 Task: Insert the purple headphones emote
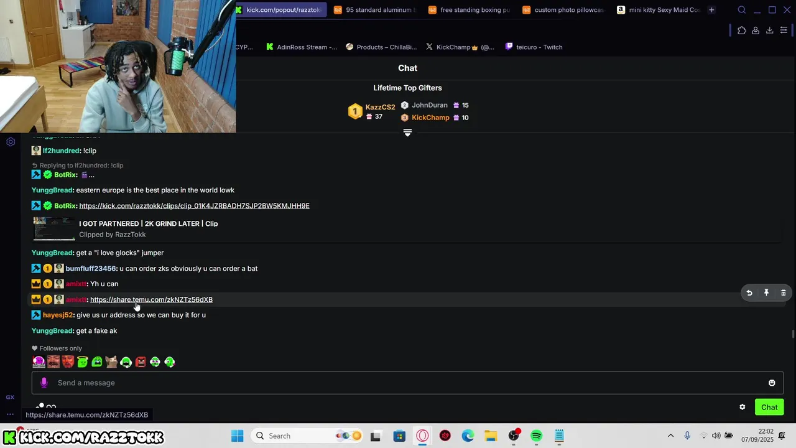(x=39, y=362)
